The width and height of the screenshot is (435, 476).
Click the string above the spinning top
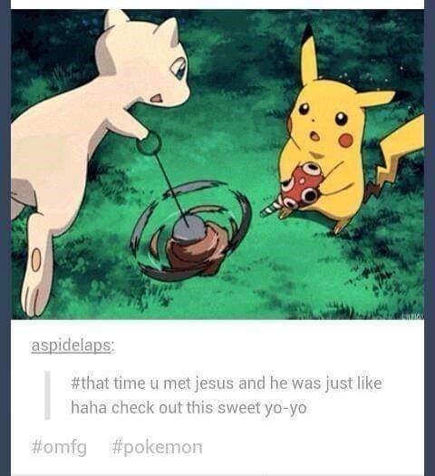point(171,189)
